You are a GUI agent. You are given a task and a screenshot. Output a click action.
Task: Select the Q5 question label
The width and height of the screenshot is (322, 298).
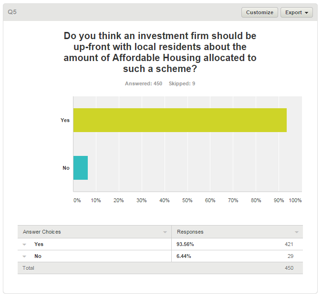(12, 12)
